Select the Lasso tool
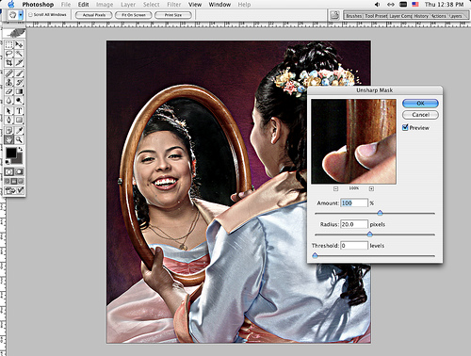 pyautogui.click(x=8, y=54)
